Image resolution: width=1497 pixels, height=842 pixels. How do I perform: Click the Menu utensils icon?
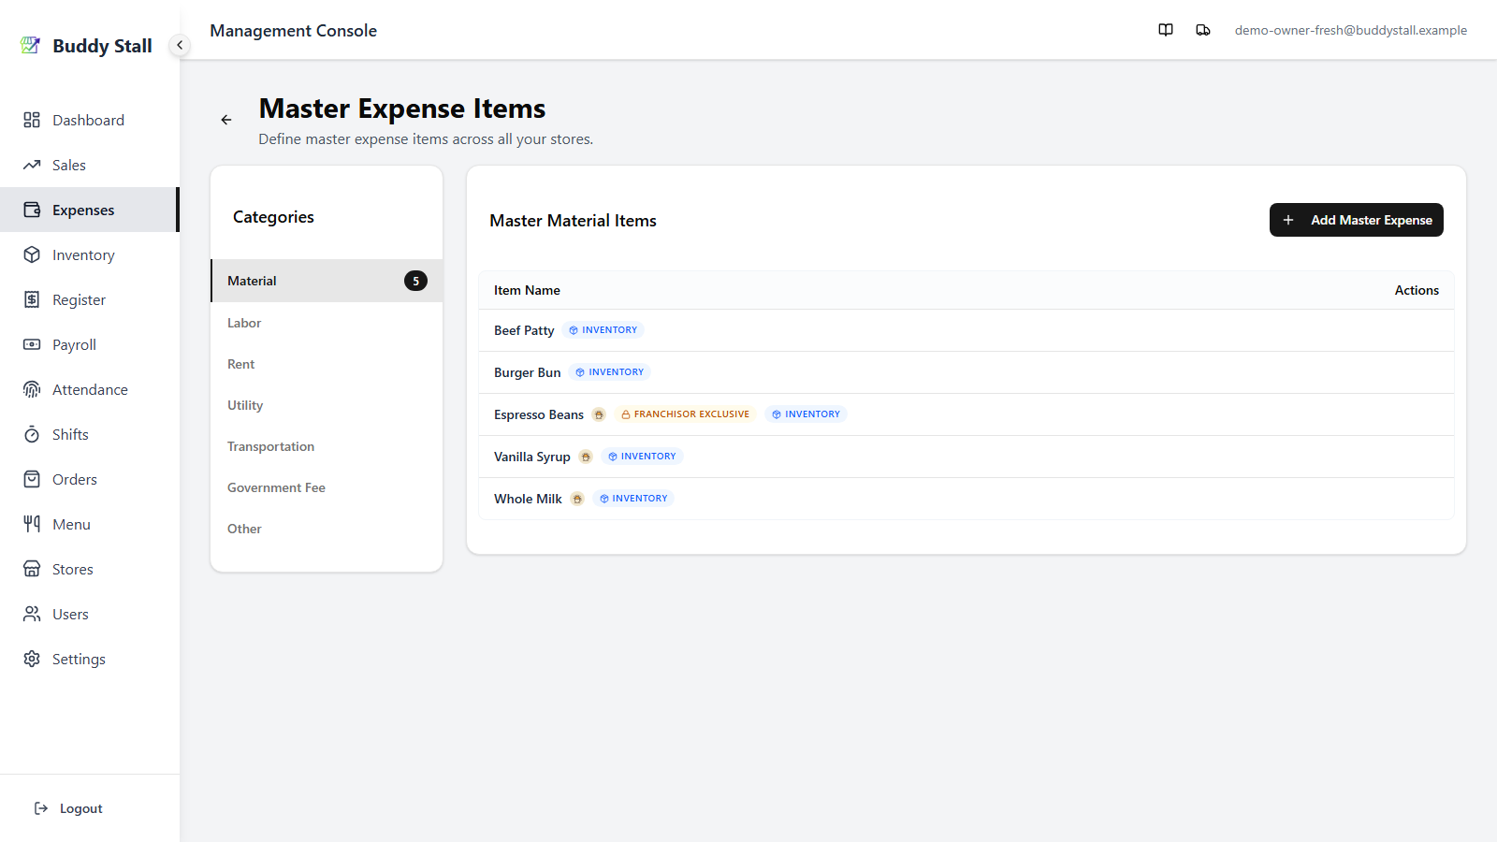[x=32, y=524]
